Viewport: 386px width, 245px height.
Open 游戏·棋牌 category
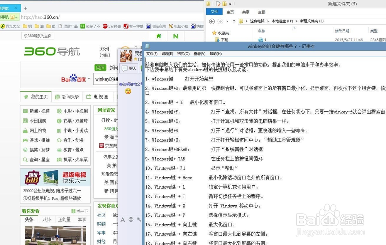36,140
